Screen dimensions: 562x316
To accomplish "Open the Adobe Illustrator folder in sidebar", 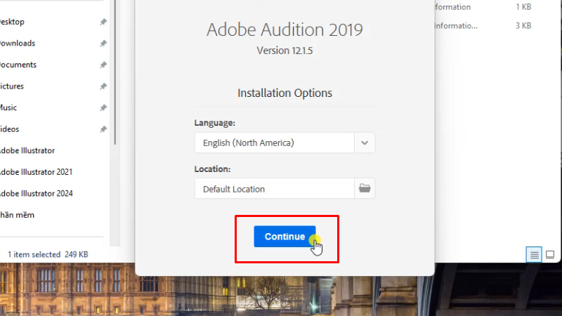I will click(x=27, y=150).
